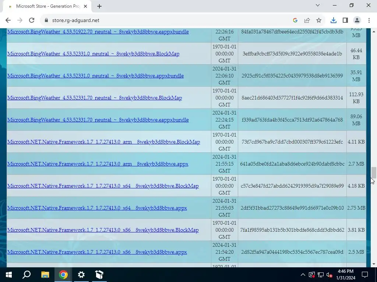Download NET.Native.Framework x86 BlockMap
Screen dimensions: 377x282
[x=103, y=230]
